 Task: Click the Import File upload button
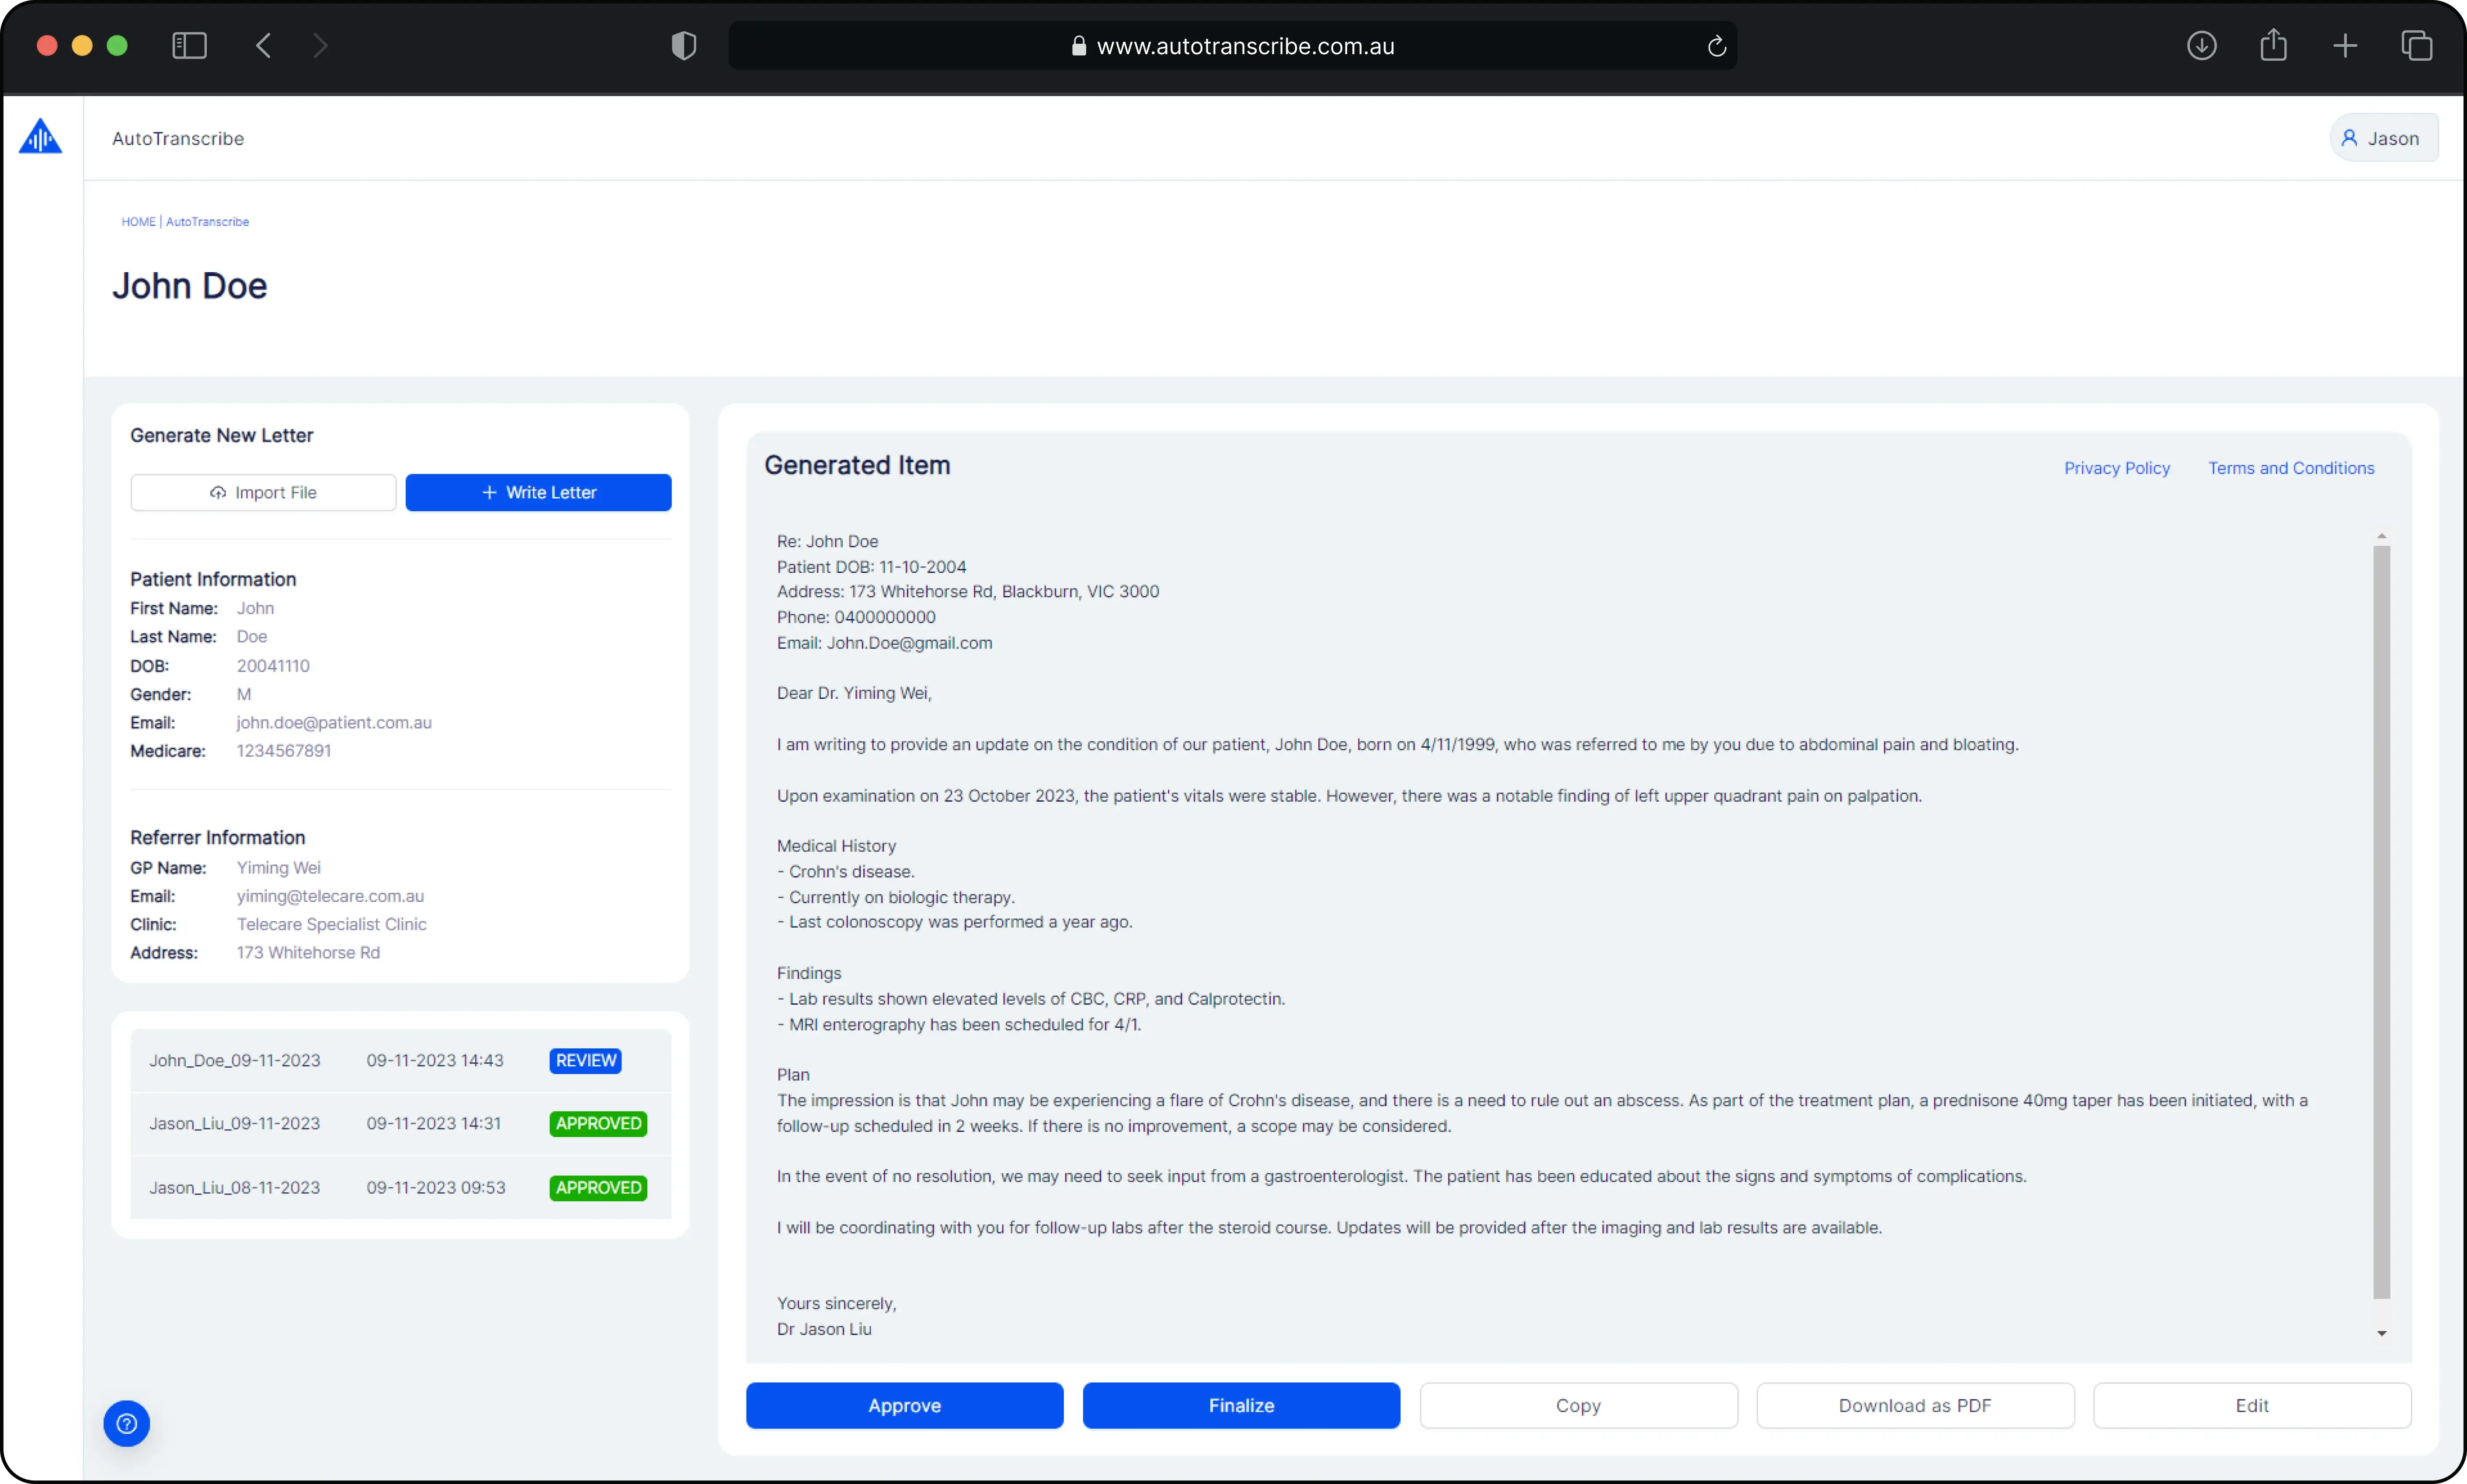263,492
